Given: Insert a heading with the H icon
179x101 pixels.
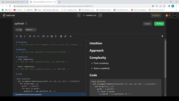Looking at the screenshot, I should pos(17,36).
